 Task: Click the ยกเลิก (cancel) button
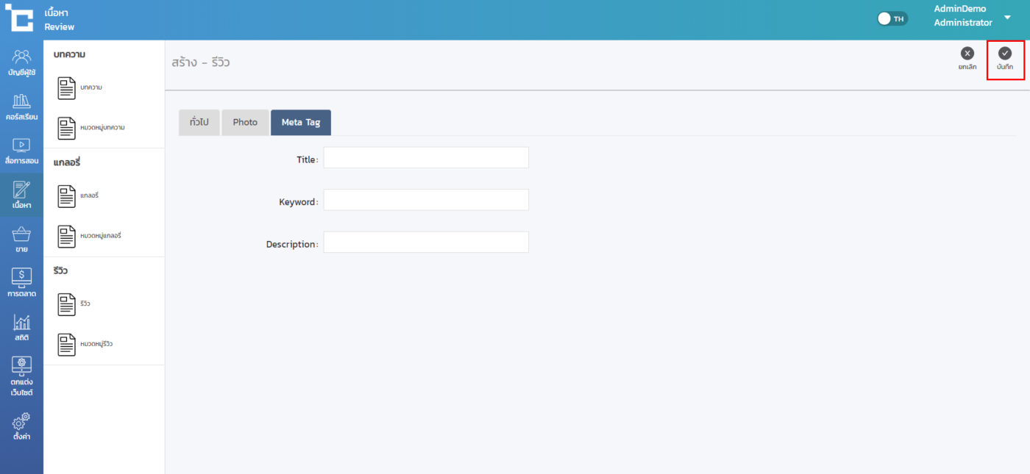(967, 58)
